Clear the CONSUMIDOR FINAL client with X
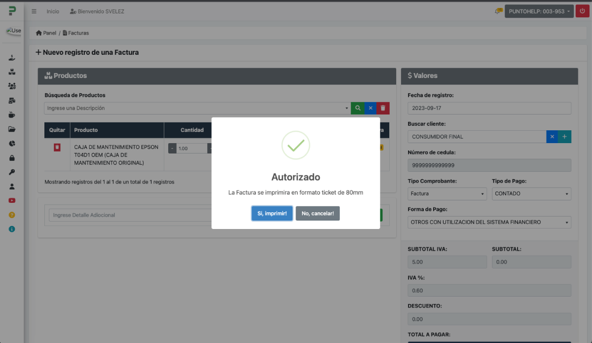 (x=552, y=137)
